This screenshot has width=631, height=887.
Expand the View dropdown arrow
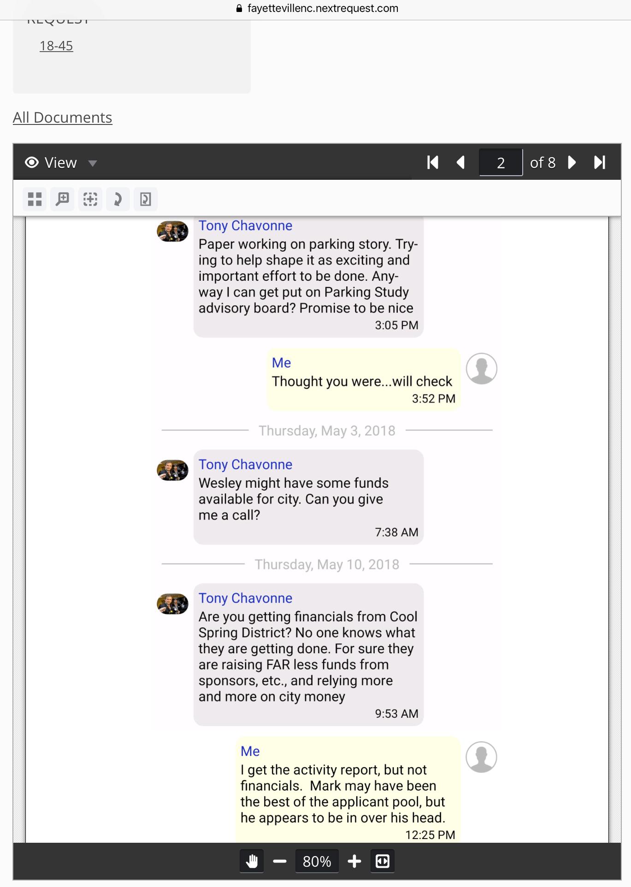pyautogui.click(x=93, y=163)
